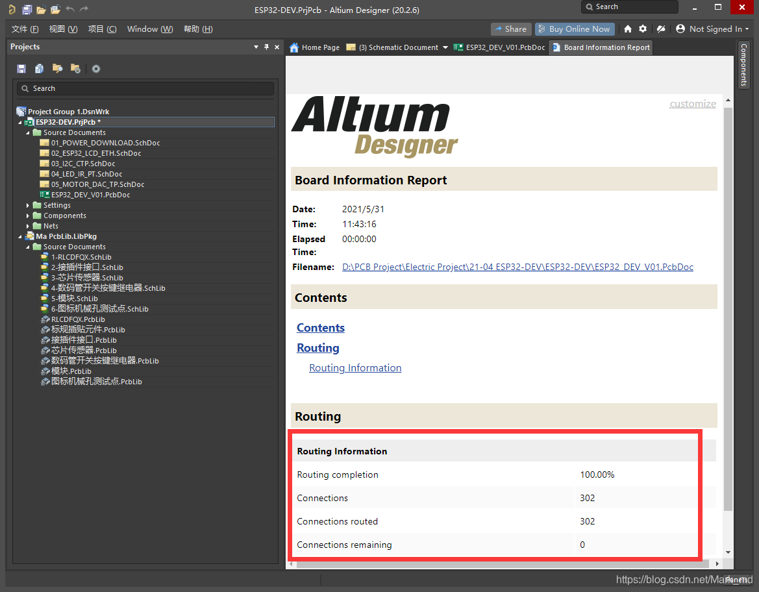Screen dimensions: 759x592
Task: Click the report vertical scrollbar thumb
Action: 728,308
